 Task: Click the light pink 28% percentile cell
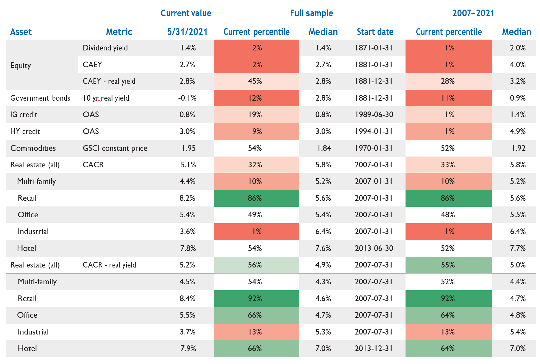click(448, 81)
